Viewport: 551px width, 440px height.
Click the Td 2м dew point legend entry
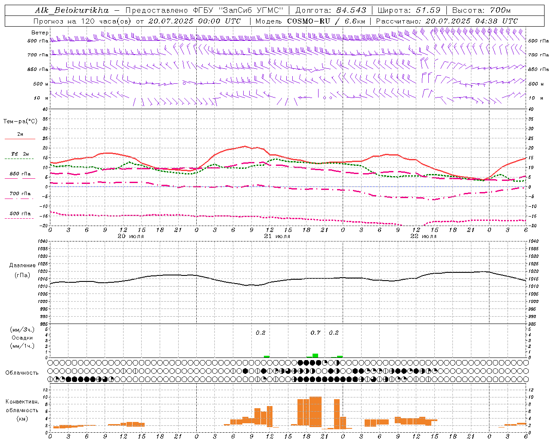20,154
